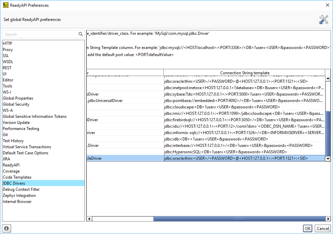Open Performance Testing preferences
Viewport: 333px width, 234px height.
[43, 129]
